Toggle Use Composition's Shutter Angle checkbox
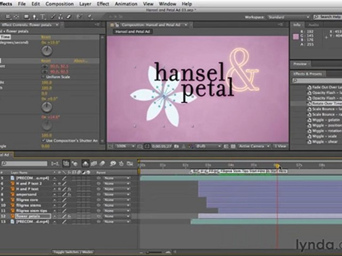 tap(43, 140)
